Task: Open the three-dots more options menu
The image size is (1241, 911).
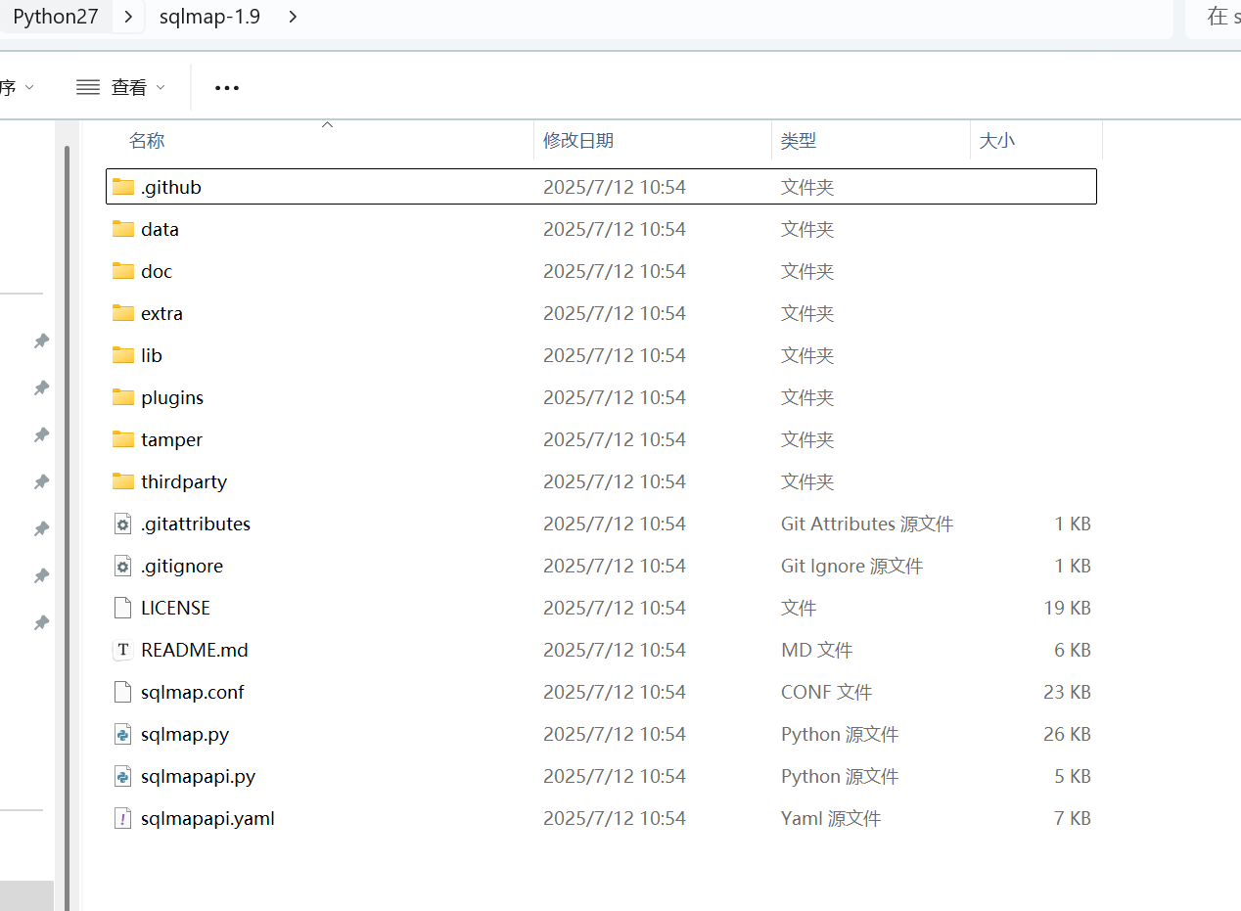Action: [x=227, y=88]
